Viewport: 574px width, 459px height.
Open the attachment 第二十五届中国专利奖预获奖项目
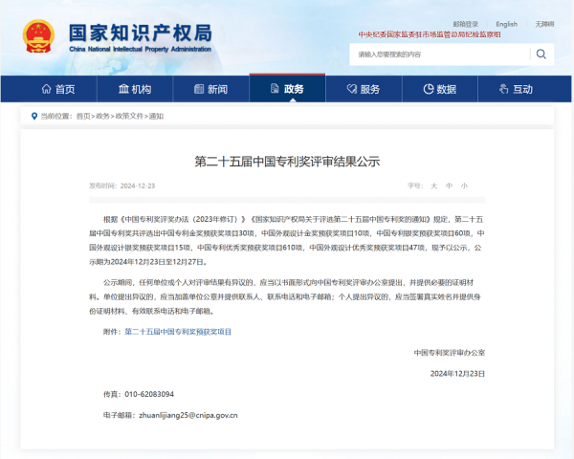coord(178,331)
